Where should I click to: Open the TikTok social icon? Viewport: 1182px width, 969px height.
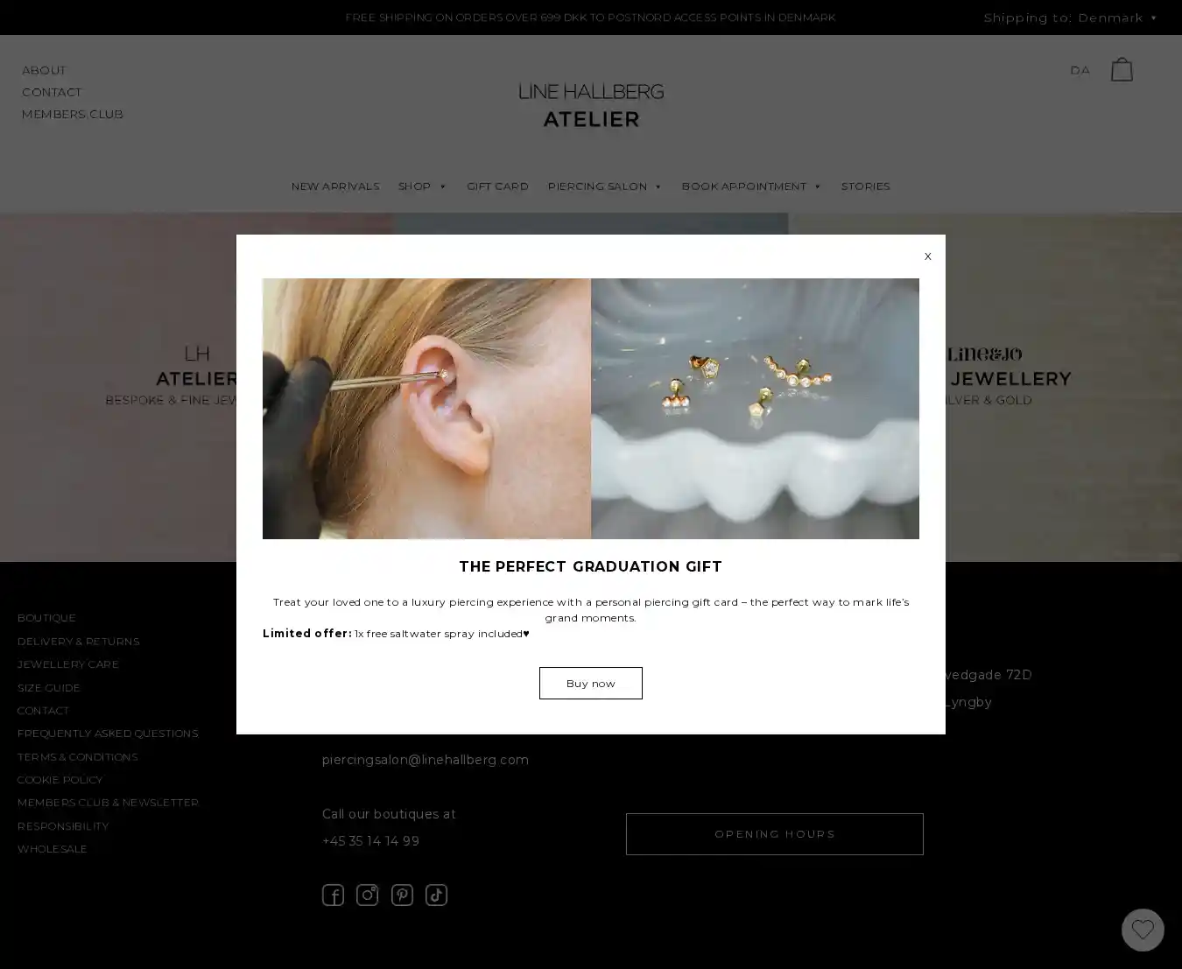click(436, 895)
